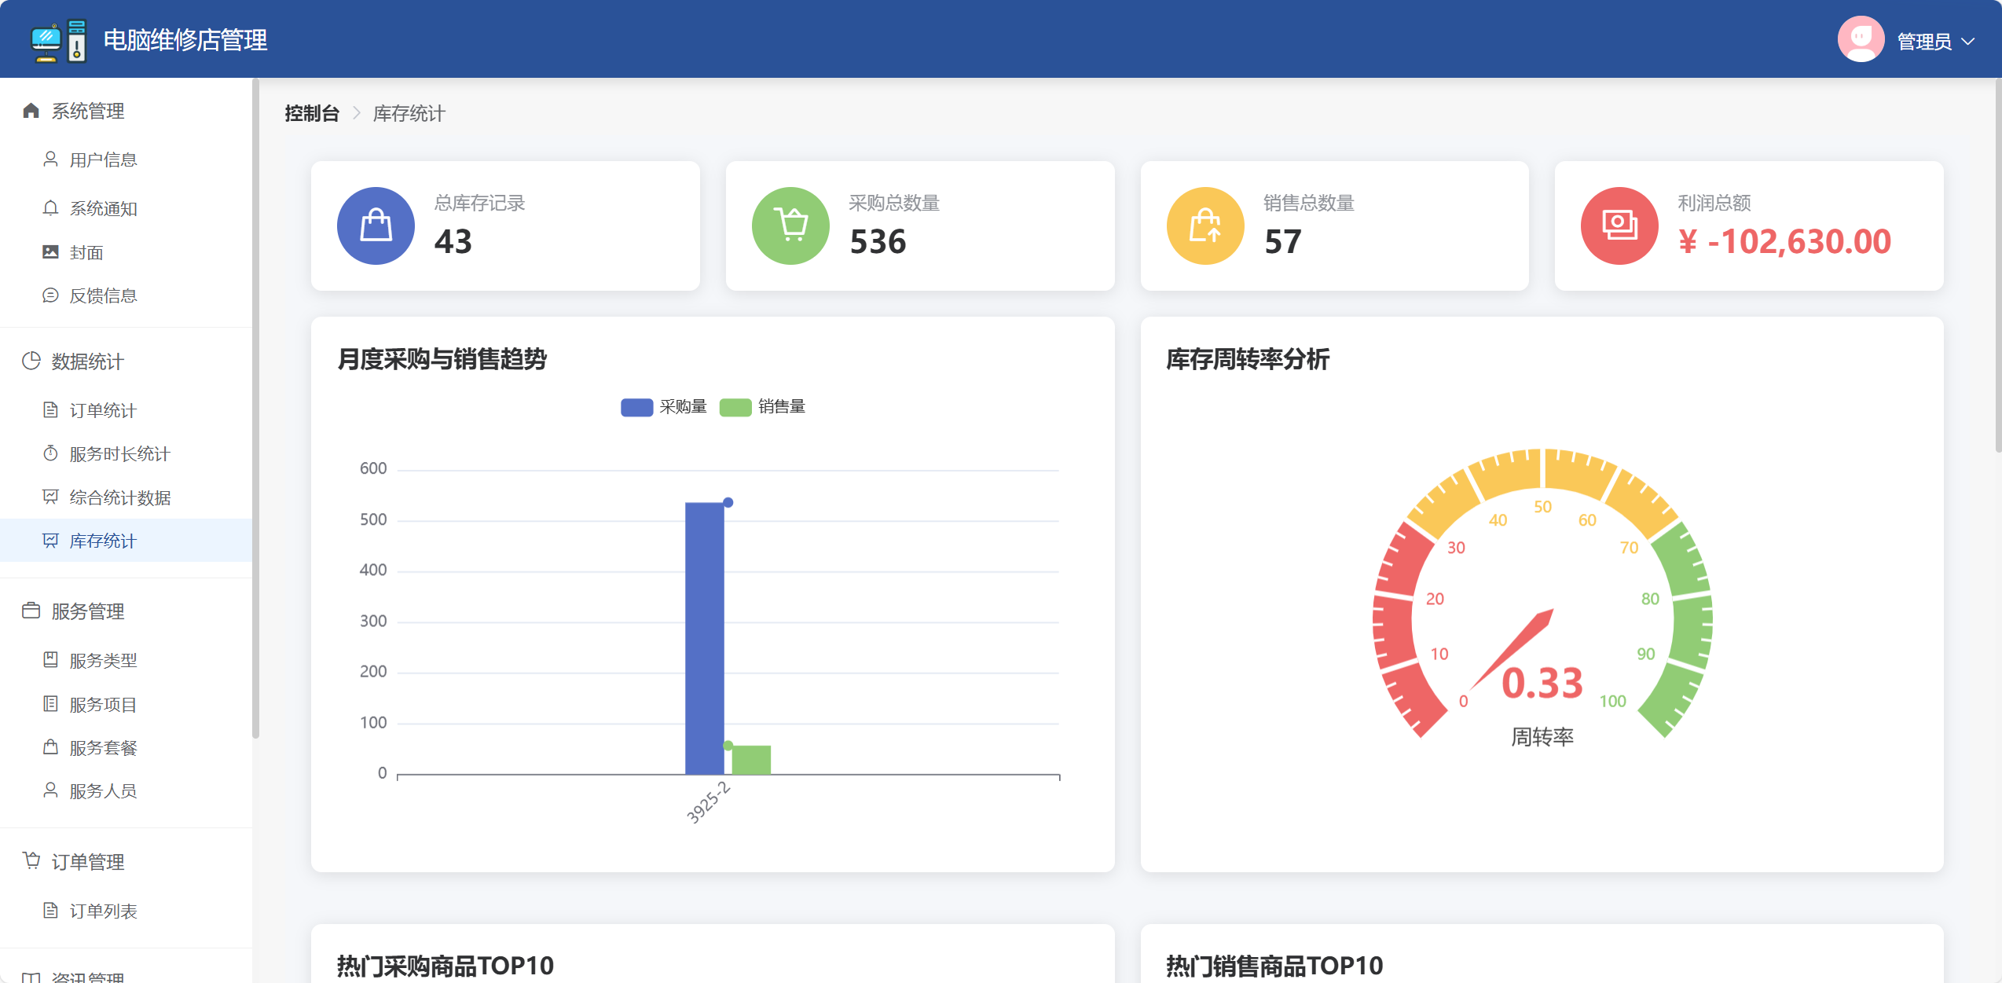Click the 服务套餐 bag icon
Screen dimensions: 2002x983
point(50,746)
